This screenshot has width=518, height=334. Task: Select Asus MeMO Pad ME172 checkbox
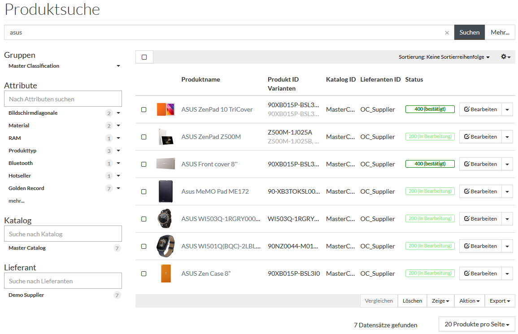144,192
